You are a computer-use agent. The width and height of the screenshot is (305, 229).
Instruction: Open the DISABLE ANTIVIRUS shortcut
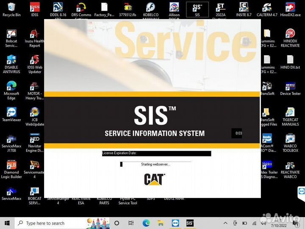tap(11, 64)
